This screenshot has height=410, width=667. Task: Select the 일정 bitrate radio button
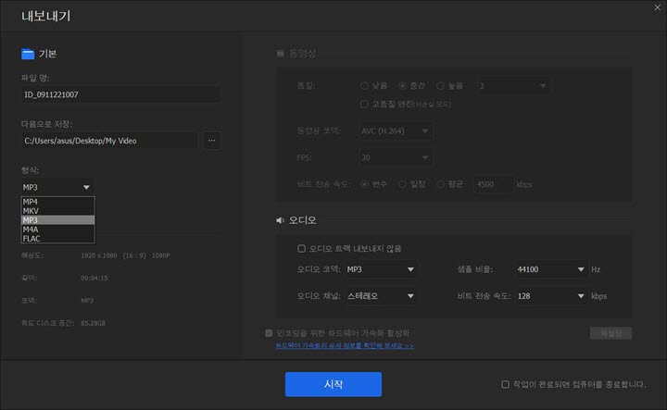click(402, 184)
